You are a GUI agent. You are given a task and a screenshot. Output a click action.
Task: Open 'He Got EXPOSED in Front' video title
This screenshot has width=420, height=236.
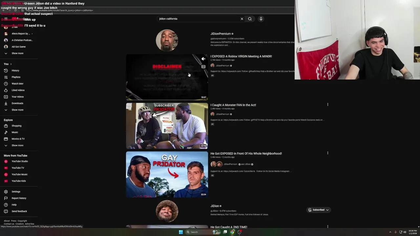(x=246, y=153)
